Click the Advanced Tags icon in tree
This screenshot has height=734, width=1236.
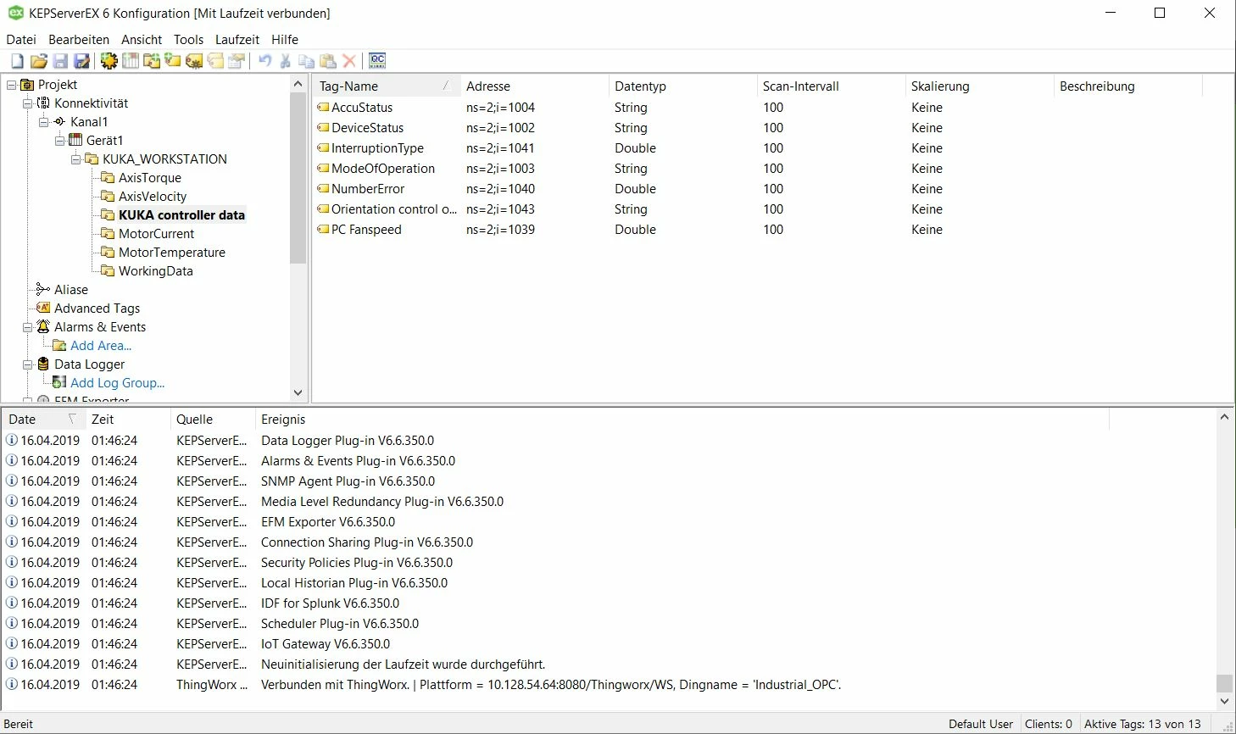(x=43, y=309)
